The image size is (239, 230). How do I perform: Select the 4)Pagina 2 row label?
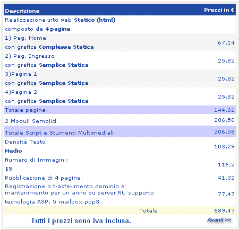click(21, 92)
